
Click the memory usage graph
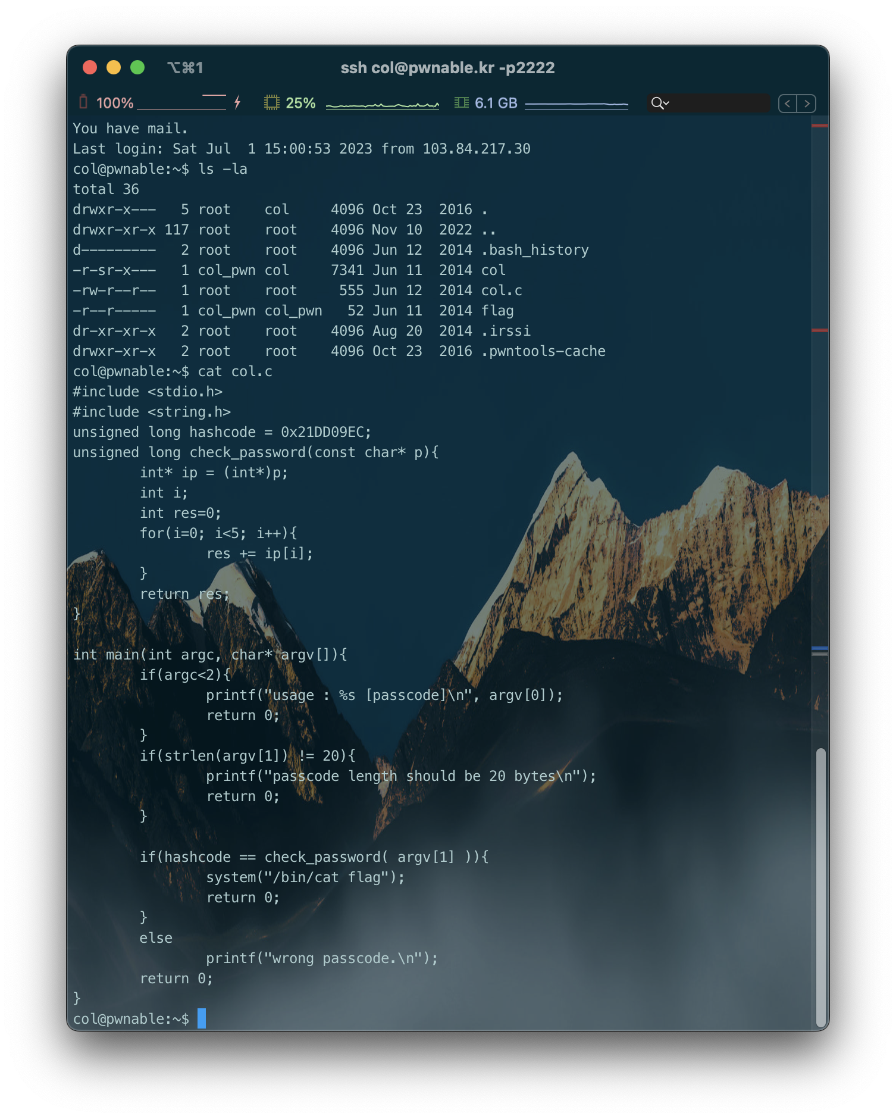576,105
